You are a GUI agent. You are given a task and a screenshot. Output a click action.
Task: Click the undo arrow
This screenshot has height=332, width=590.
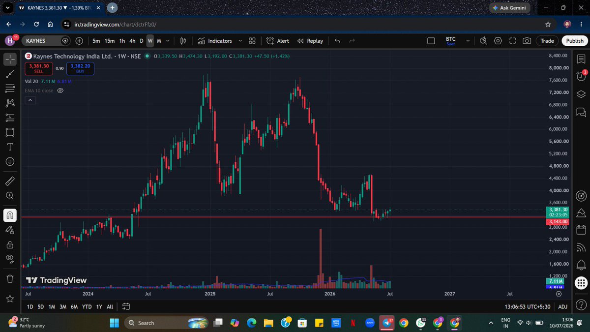tap(337, 41)
